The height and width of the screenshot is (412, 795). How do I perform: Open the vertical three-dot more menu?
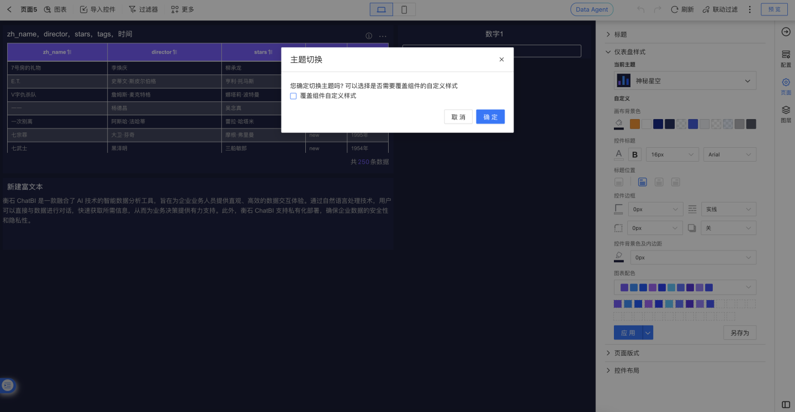[750, 9]
